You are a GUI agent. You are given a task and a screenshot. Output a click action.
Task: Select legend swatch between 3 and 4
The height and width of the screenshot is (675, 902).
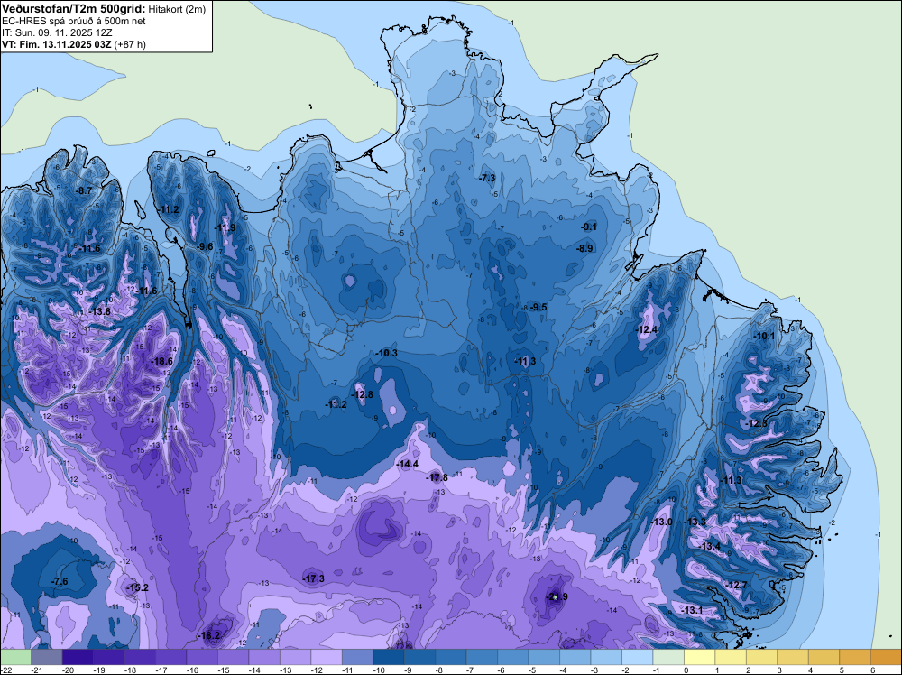pyautogui.click(x=792, y=657)
